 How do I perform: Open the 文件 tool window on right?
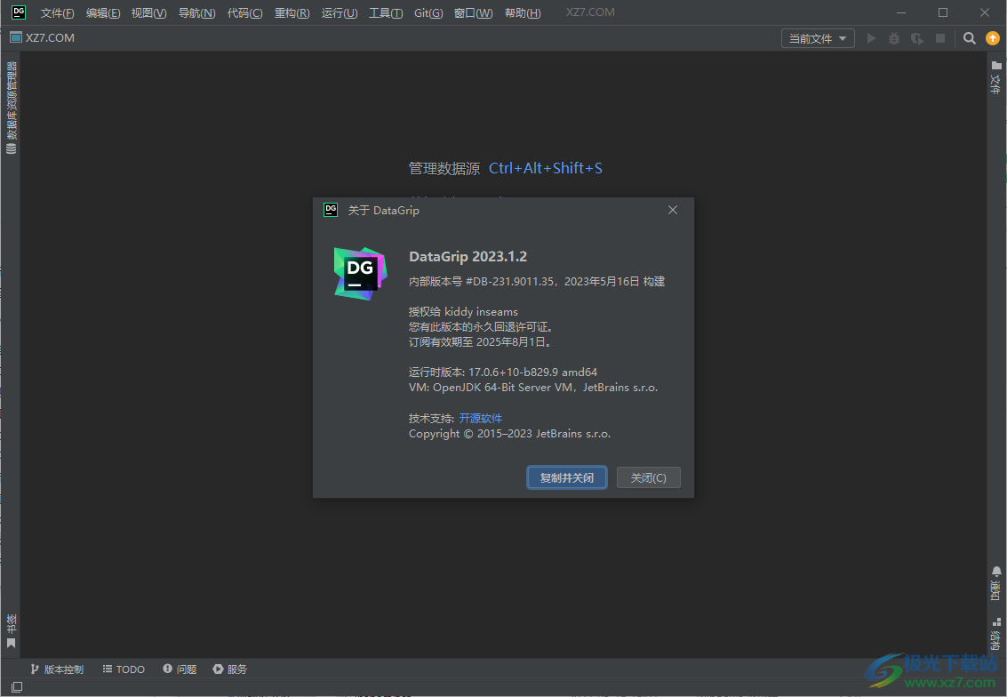995,77
